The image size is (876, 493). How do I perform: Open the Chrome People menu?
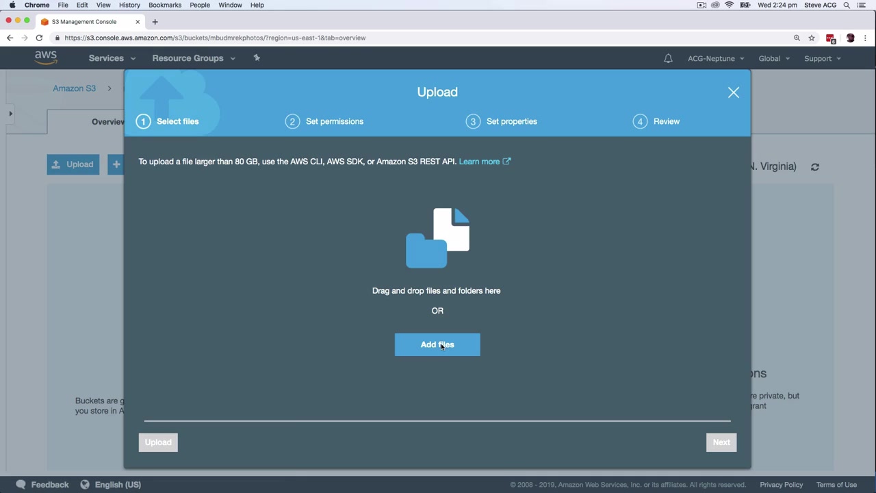click(200, 5)
